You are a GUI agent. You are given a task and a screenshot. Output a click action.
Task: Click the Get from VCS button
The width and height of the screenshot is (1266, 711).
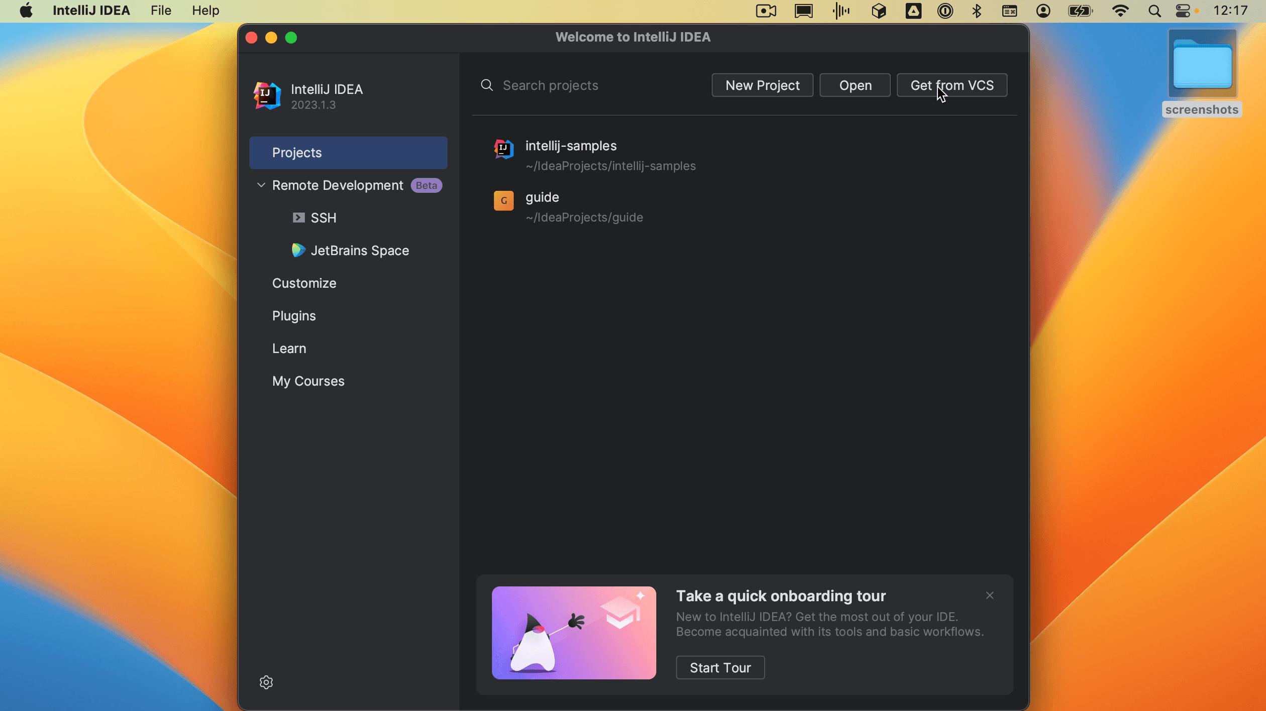point(951,84)
